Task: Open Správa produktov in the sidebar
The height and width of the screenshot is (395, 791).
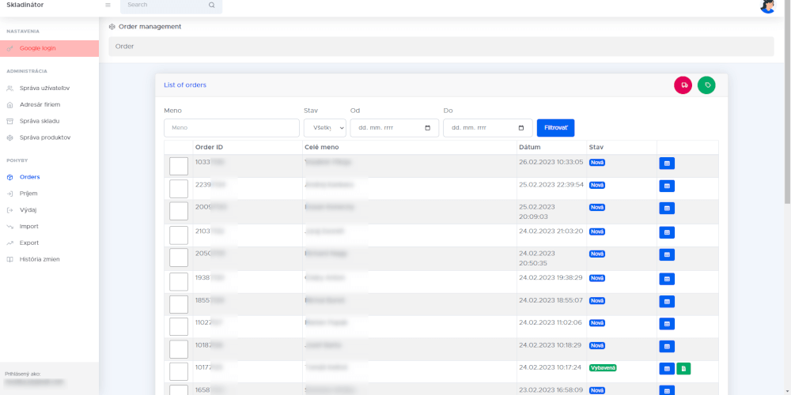Action: coord(45,137)
